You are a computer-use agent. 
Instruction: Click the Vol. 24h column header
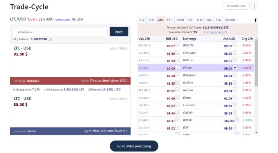(x=144, y=39)
